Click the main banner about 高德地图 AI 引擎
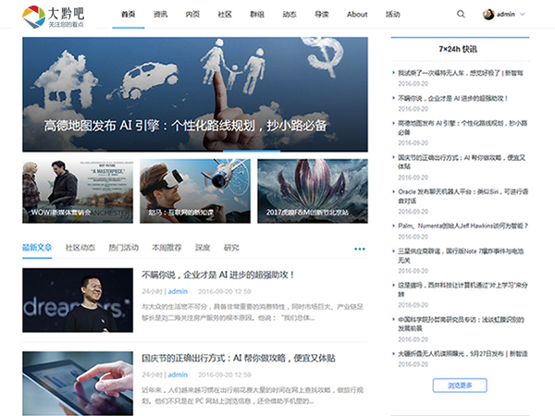This screenshot has width=555, height=416. click(x=195, y=94)
